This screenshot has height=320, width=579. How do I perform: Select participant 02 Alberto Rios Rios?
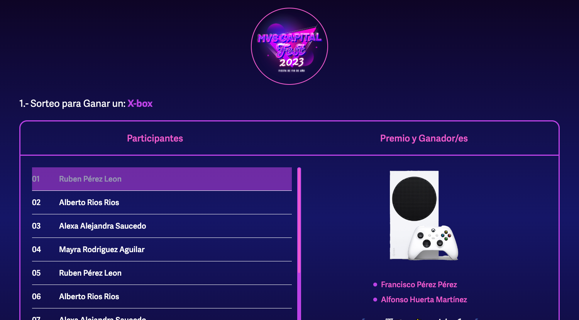(x=162, y=202)
